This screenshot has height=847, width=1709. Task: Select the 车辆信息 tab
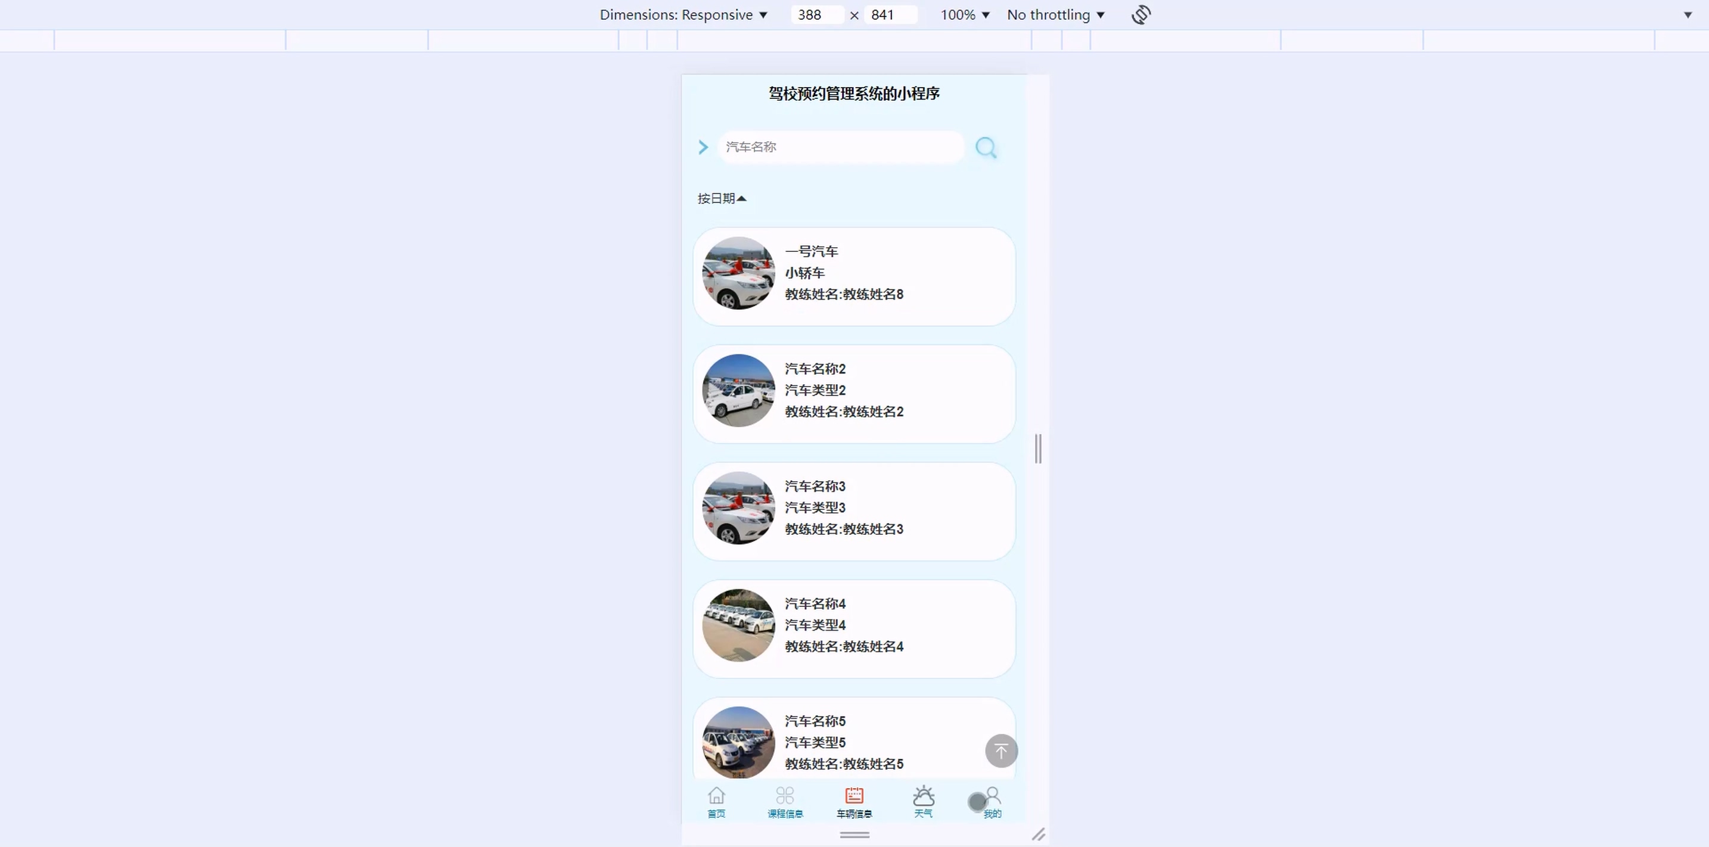coord(854,802)
